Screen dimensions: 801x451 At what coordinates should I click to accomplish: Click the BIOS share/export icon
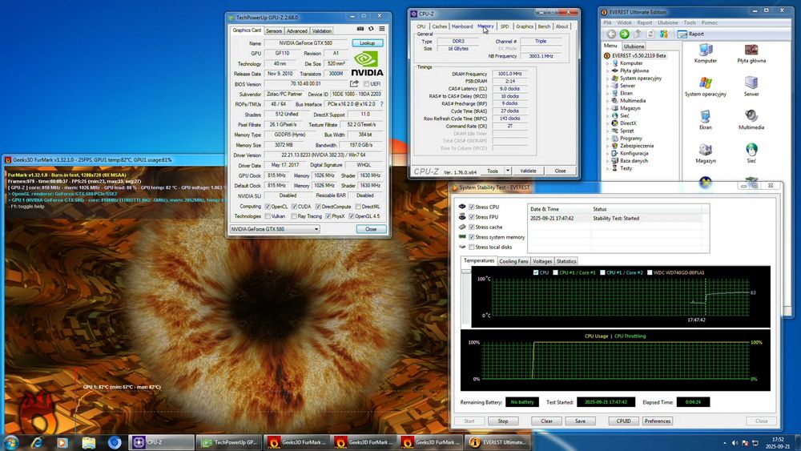(x=354, y=84)
